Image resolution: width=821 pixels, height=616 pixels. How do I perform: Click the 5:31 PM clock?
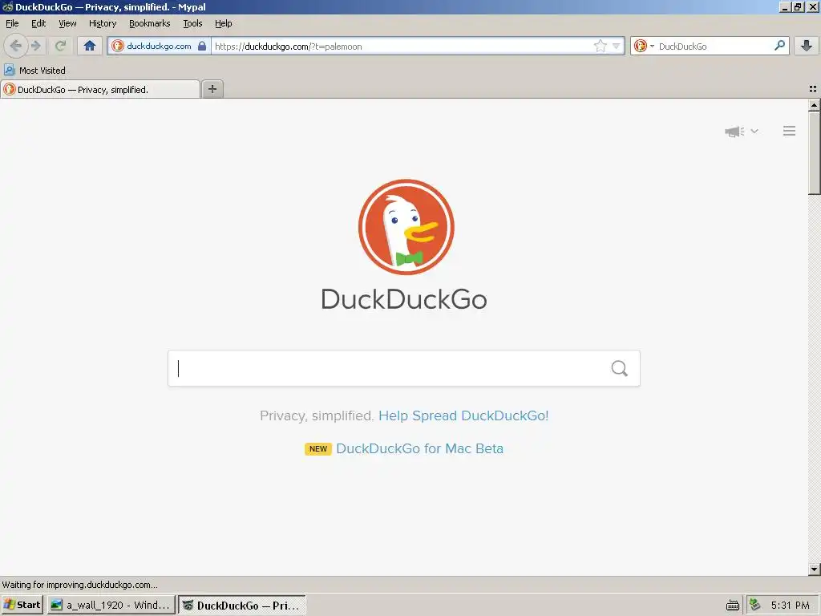click(x=790, y=606)
